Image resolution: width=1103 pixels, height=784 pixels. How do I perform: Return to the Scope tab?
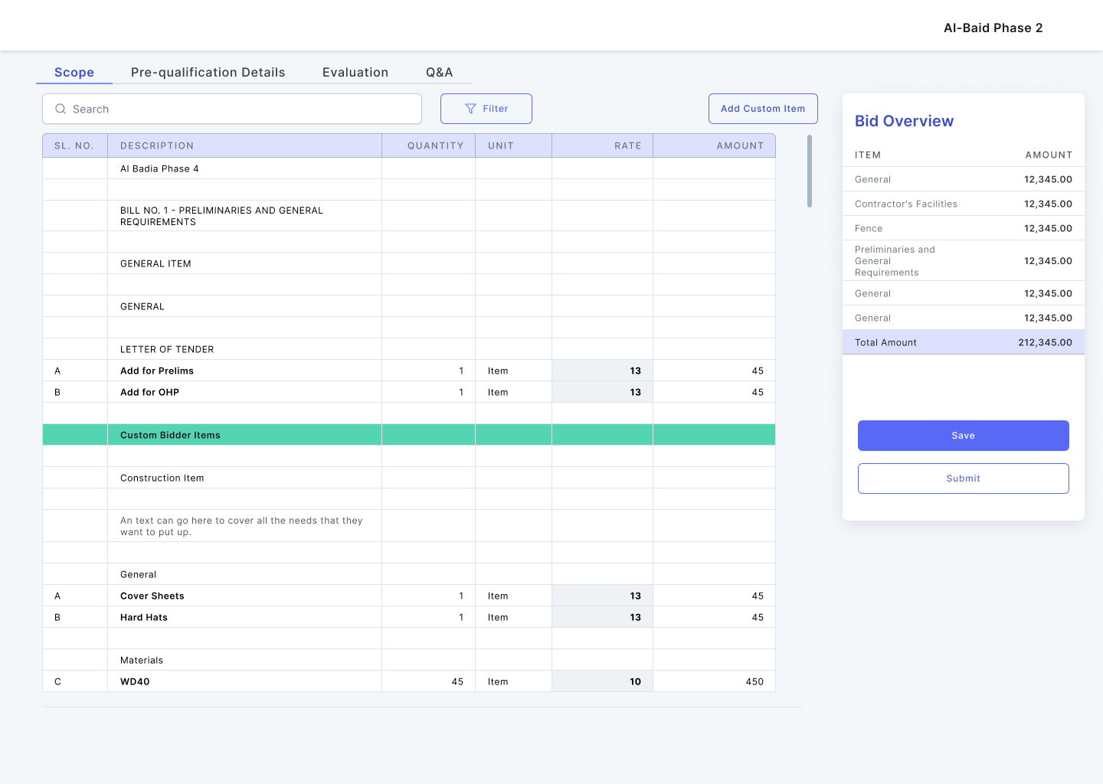click(x=74, y=72)
